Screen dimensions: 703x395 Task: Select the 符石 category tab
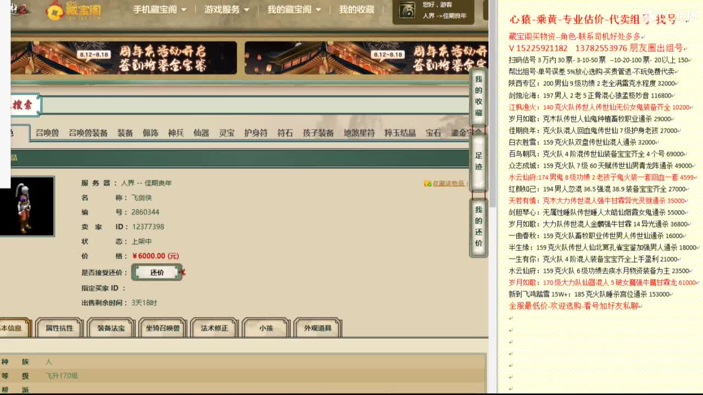click(285, 133)
